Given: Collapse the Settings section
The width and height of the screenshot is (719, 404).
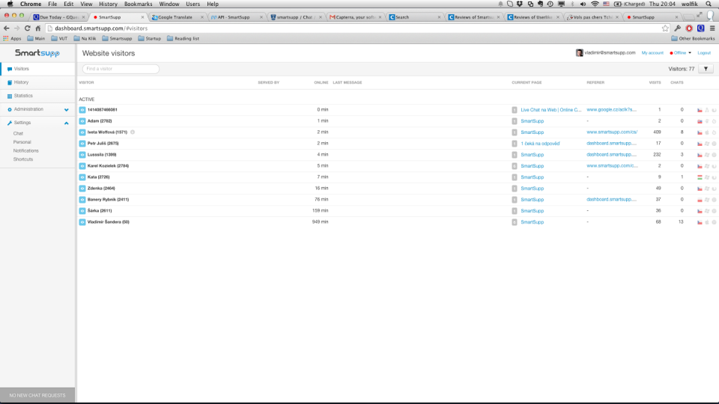Looking at the screenshot, I should tap(37, 123).
